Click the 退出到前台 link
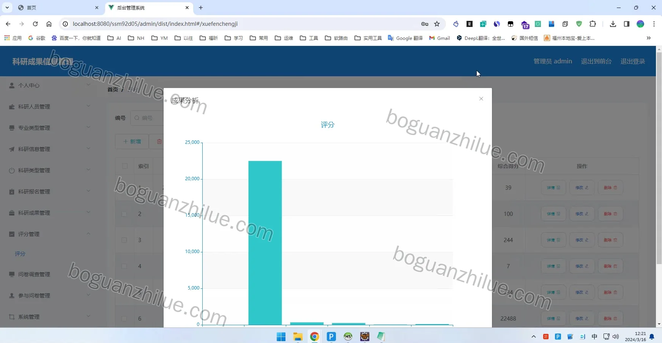The height and width of the screenshot is (343, 662). click(596, 61)
